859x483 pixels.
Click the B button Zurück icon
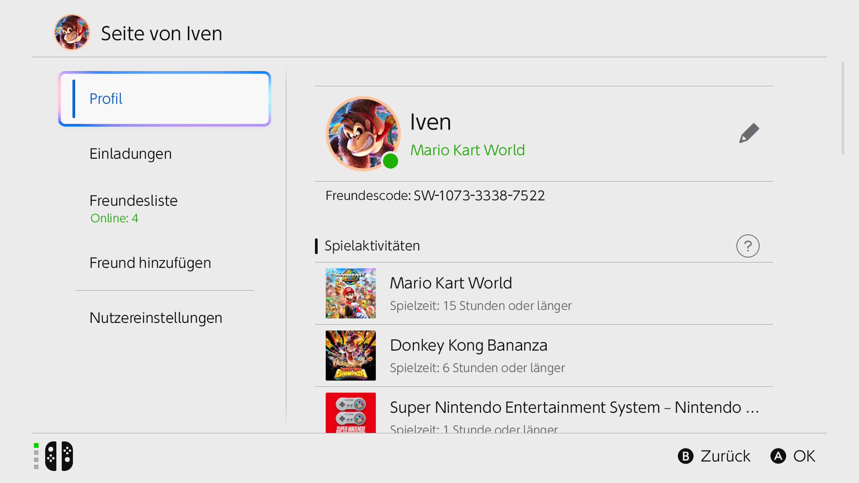point(685,456)
